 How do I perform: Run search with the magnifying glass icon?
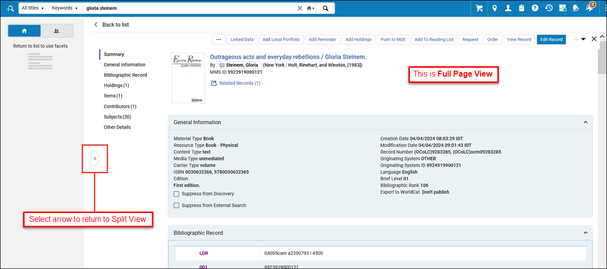pos(325,8)
